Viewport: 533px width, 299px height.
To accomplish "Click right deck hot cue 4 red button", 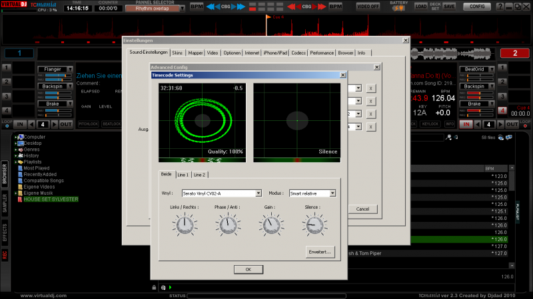I will pyautogui.click(x=502, y=110).
